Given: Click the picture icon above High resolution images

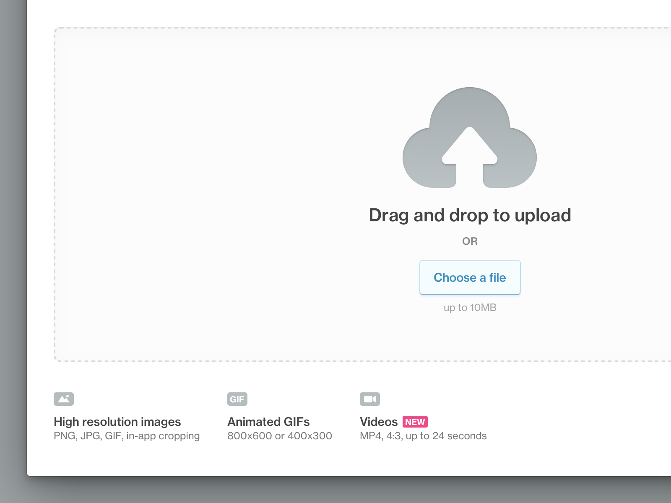Looking at the screenshot, I should click(x=64, y=399).
